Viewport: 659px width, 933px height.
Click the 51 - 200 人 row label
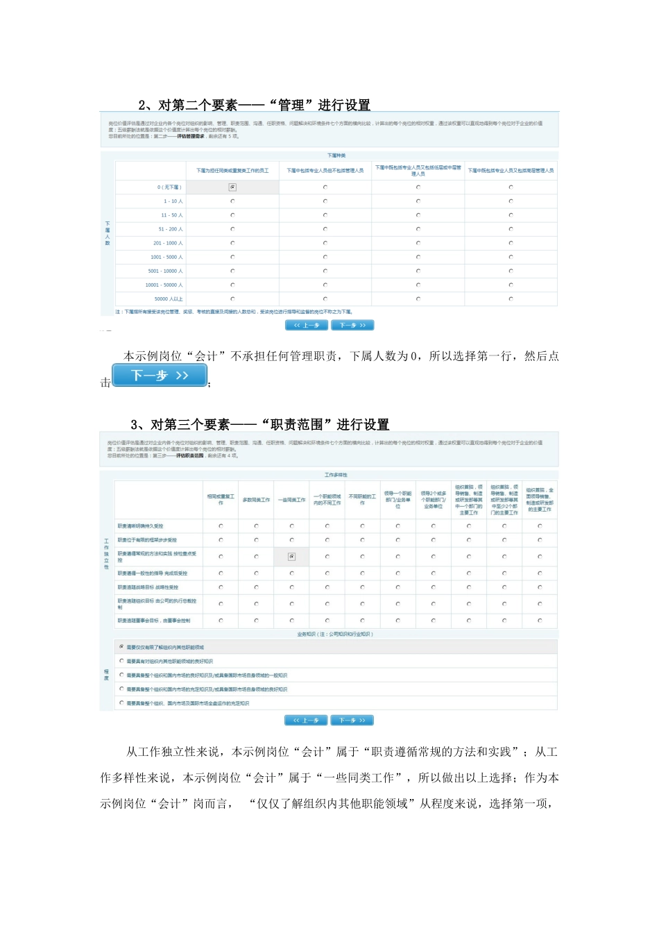click(x=171, y=229)
